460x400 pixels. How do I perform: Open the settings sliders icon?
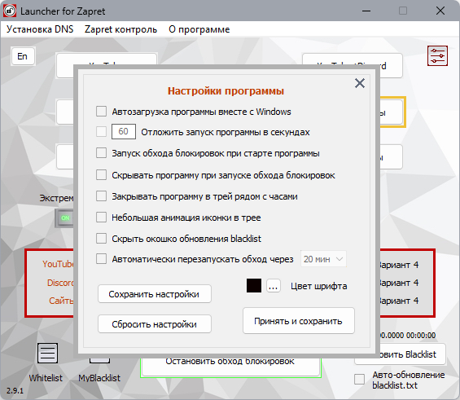[437, 55]
